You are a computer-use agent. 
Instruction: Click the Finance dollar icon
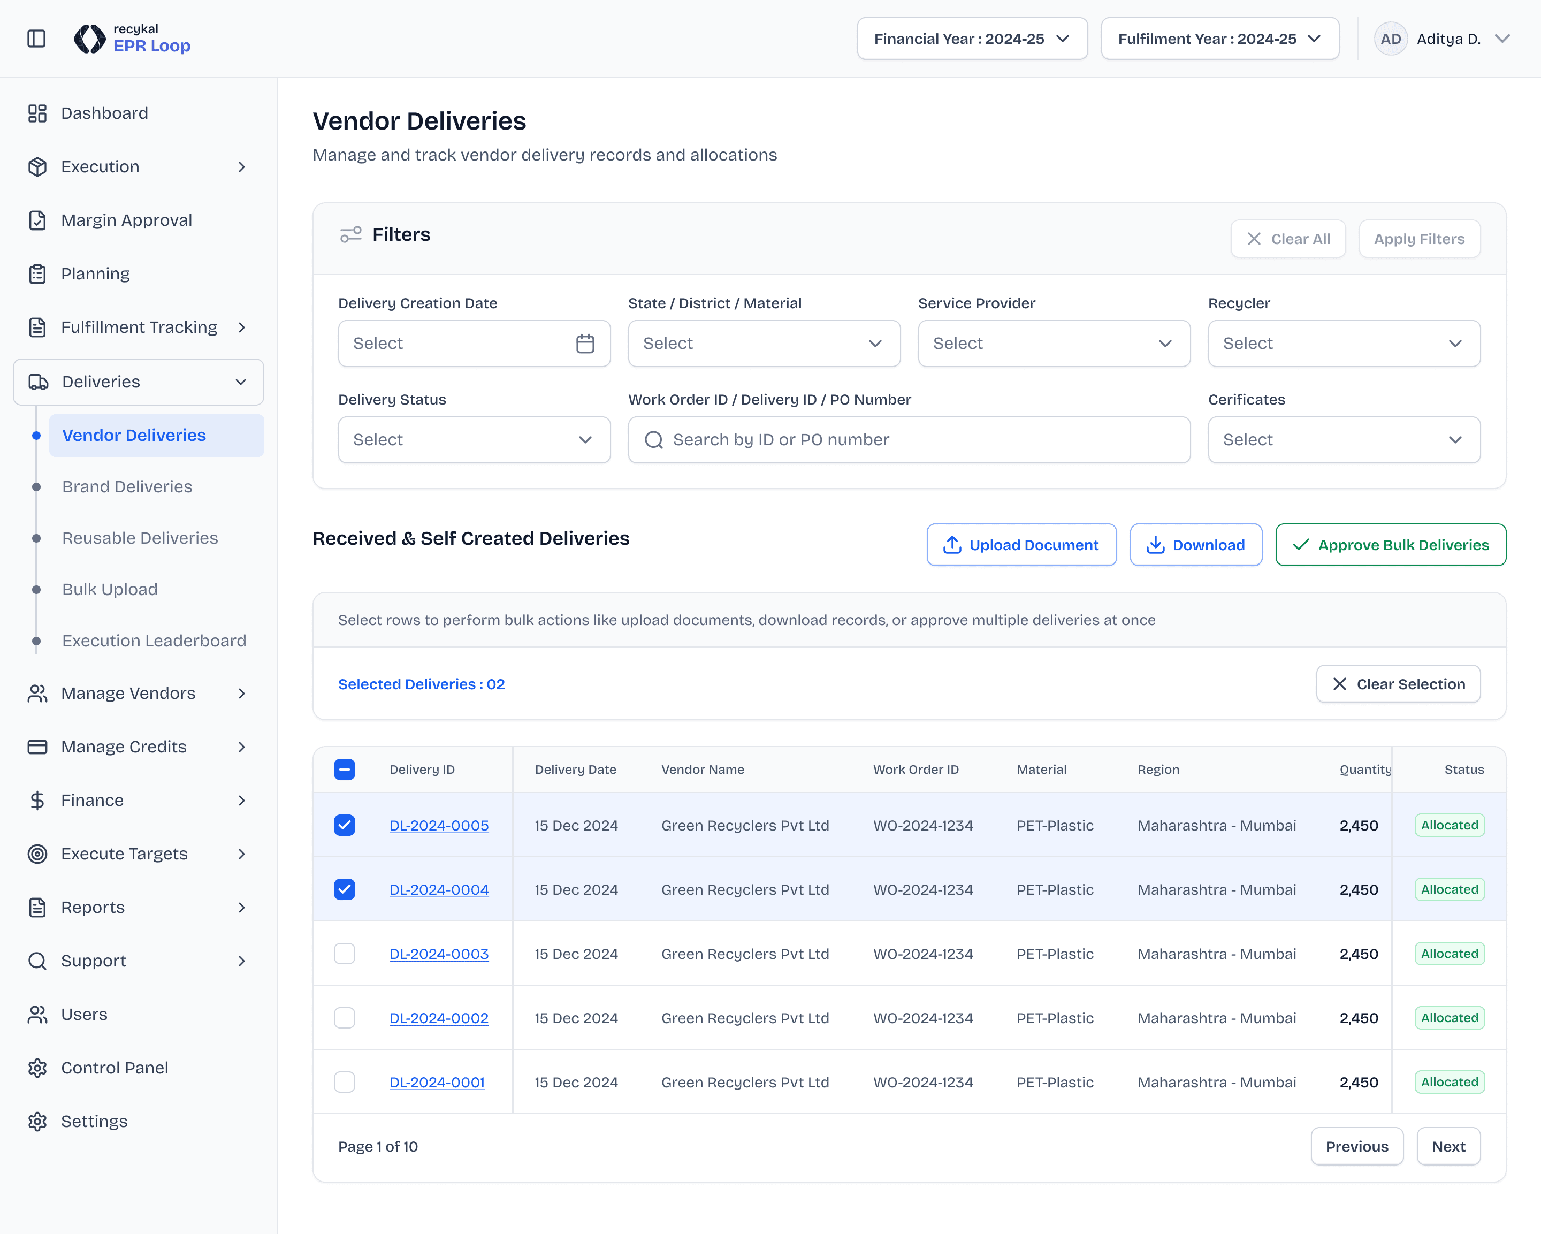tap(37, 800)
